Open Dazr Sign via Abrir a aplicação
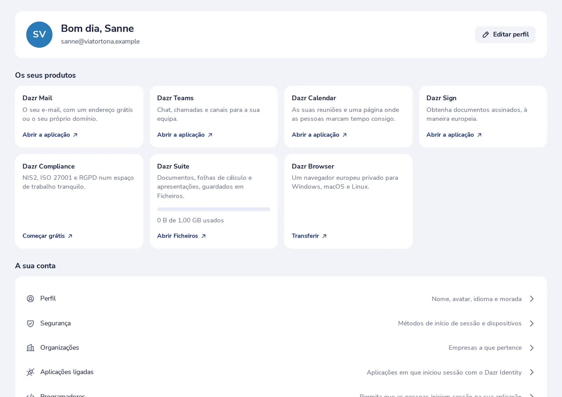562x397 pixels. tap(454, 135)
